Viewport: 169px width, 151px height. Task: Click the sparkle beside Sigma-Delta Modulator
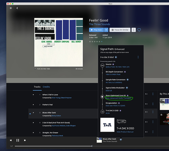[127, 88]
